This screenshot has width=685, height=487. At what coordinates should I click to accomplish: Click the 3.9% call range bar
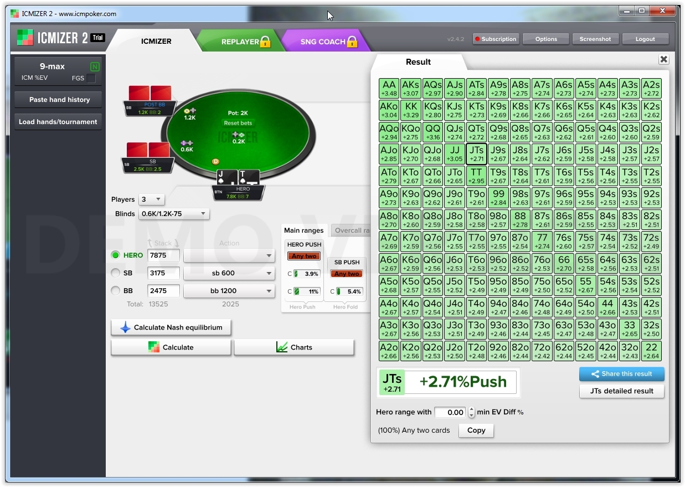click(307, 274)
